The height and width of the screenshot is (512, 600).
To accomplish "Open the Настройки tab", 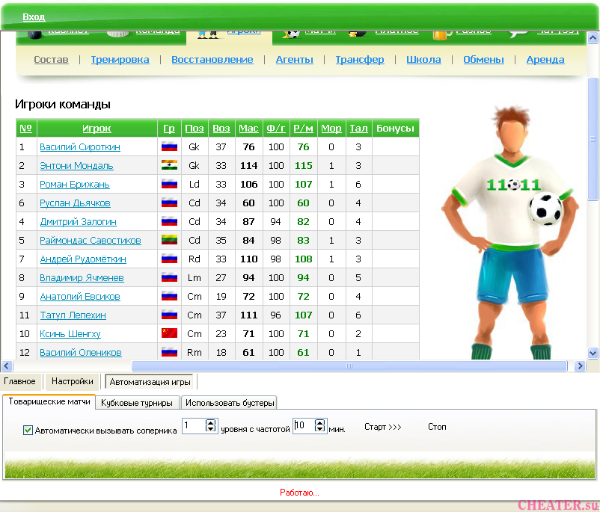I will pos(73,382).
